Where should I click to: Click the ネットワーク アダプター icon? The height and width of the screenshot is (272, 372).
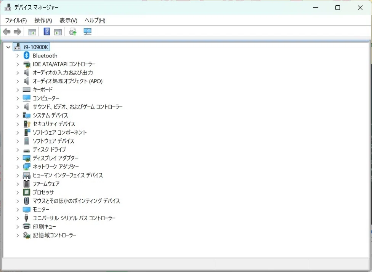point(27,167)
